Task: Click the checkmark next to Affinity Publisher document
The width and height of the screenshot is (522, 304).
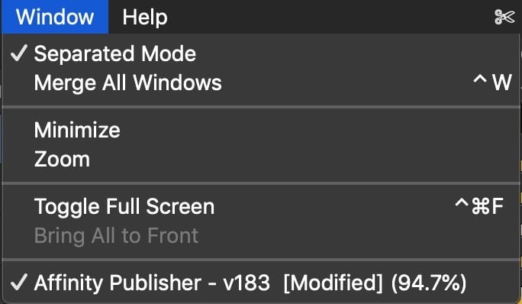Action: tap(18, 283)
